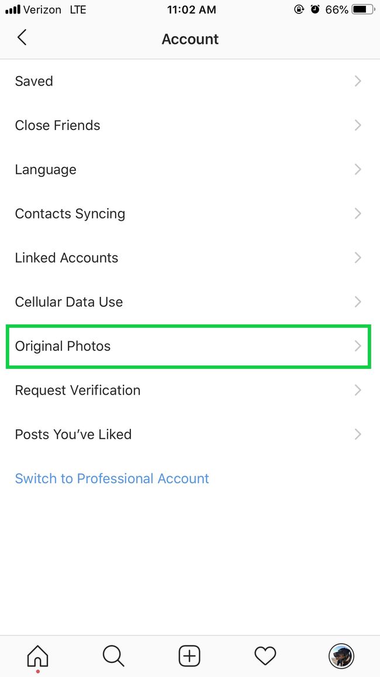Tap the new post plus icon
Screen dimensions: 380x677
(189, 656)
